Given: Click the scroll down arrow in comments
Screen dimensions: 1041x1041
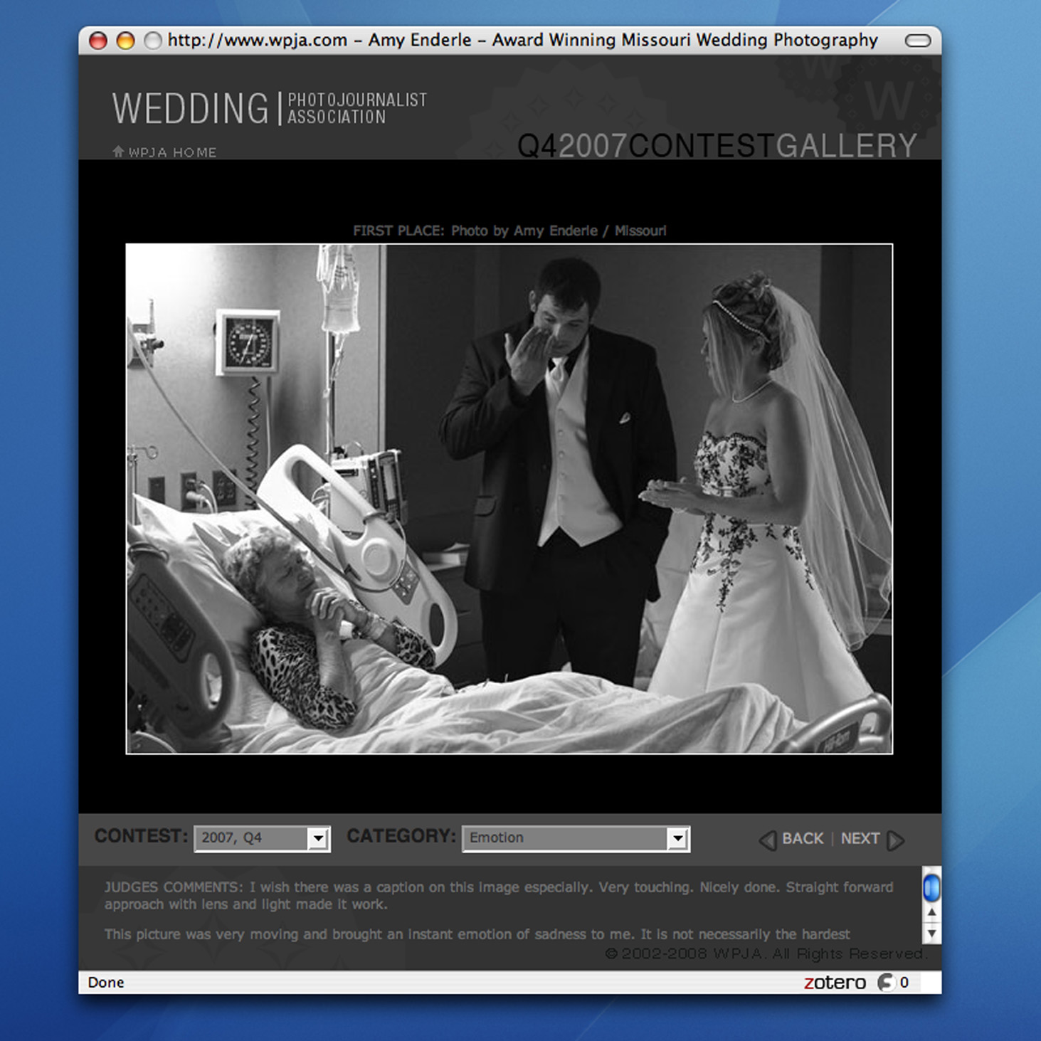Looking at the screenshot, I should point(931,933).
